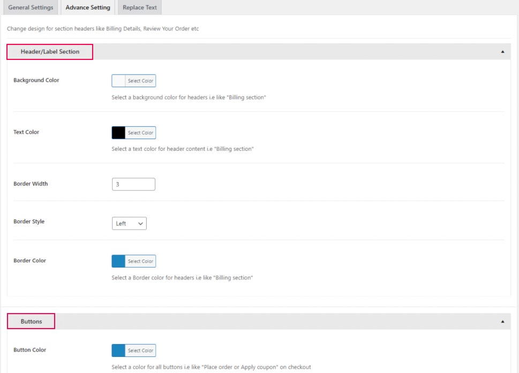Click the blue Border Color swatch
The height and width of the screenshot is (373, 519).
[118, 261]
